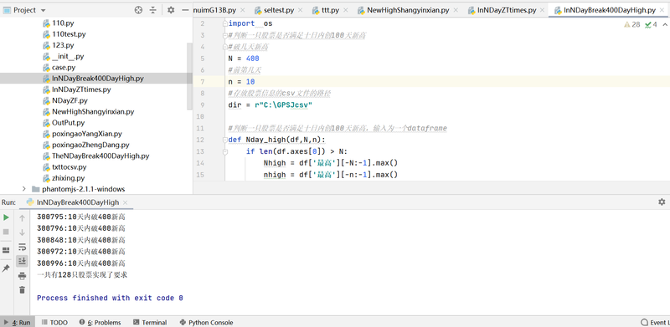Screen dimensions: 670x327
Task: Fold the if len(df.axes[0]) block
Action: [x=224, y=151]
